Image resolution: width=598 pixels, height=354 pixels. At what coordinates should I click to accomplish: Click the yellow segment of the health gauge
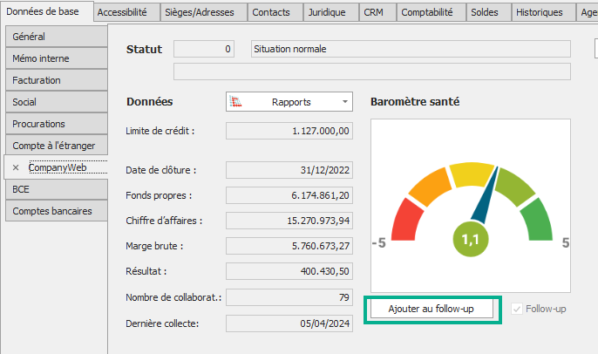(472, 174)
